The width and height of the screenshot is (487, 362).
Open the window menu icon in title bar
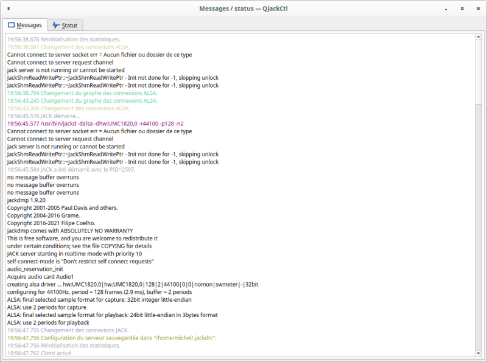pos(9,9)
